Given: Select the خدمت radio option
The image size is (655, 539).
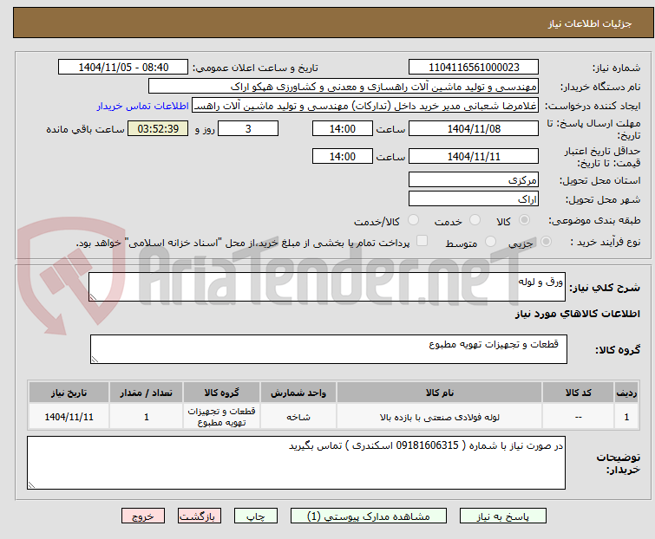Looking at the screenshot, I should tap(475, 220).
